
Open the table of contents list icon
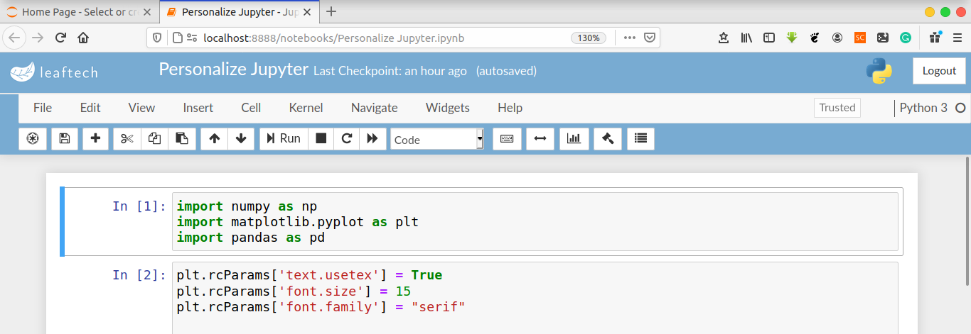pyautogui.click(x=640, y=139)
